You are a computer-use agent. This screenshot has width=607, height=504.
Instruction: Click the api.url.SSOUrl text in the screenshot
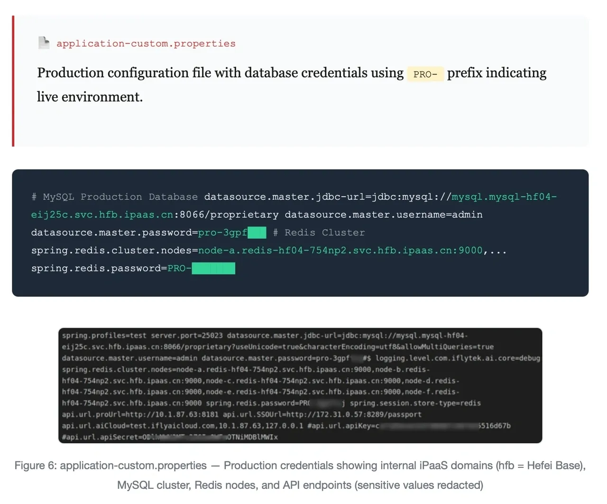pyautogui.click(x=247, y=414)
